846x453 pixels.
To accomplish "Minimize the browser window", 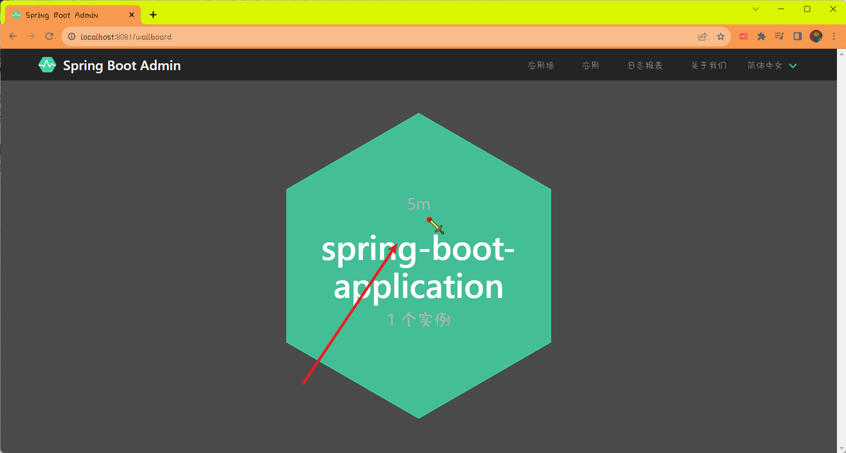I will pos(781,9).
